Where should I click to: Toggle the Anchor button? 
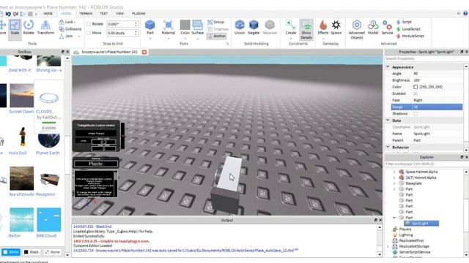[217, 36]
